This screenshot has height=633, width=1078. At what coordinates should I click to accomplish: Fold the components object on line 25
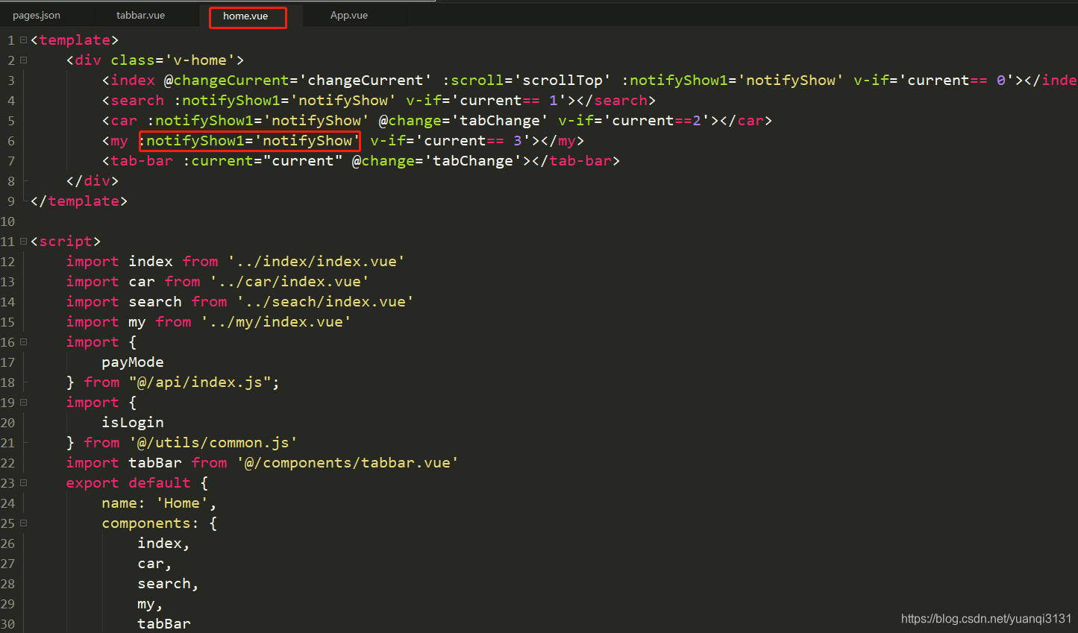(x=24, y=523)
